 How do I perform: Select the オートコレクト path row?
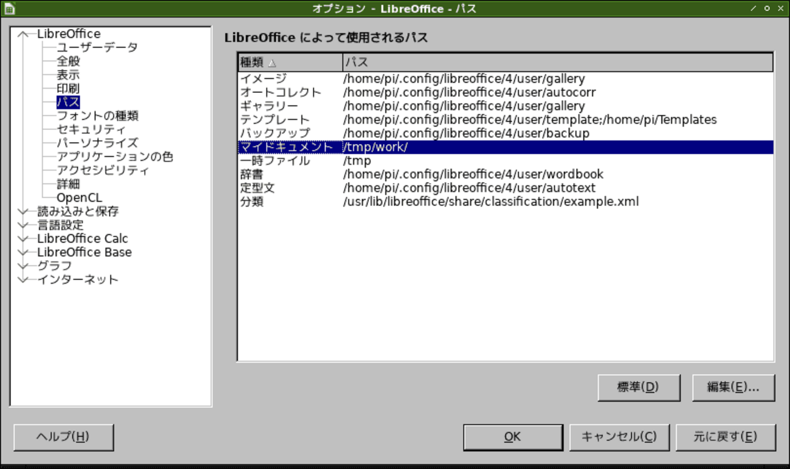(506, 92)
